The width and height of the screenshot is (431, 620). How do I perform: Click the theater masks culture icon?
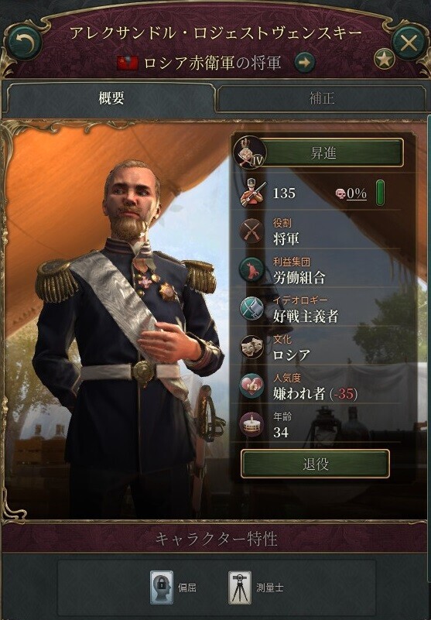pos(252,348)
